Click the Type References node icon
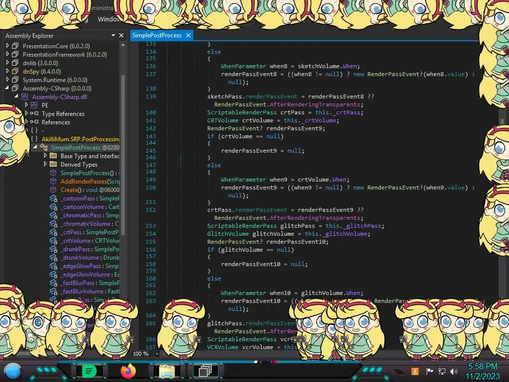 [x=34, y=113]
